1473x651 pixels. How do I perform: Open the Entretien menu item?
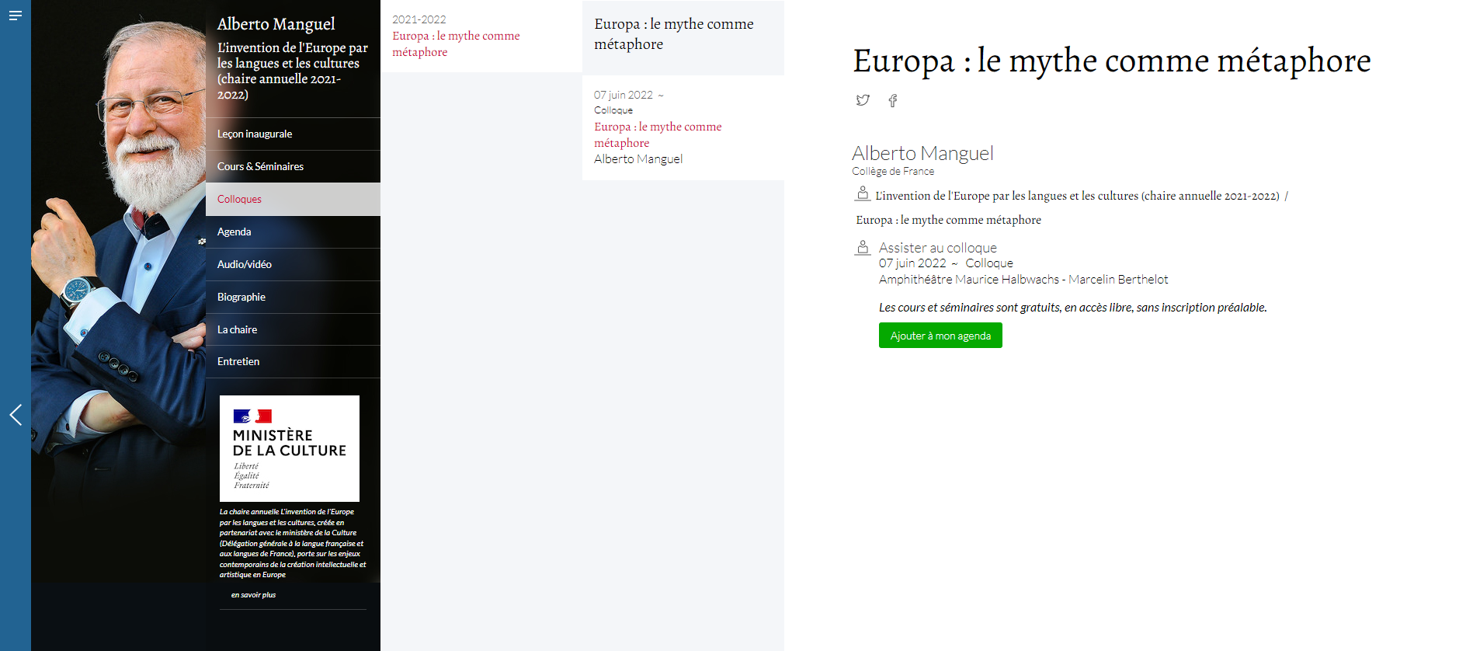click(x=294, y=361)
